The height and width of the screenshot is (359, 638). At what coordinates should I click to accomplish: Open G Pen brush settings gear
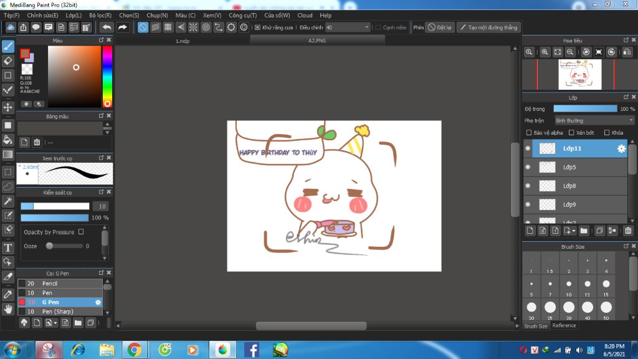coord(98,302)
